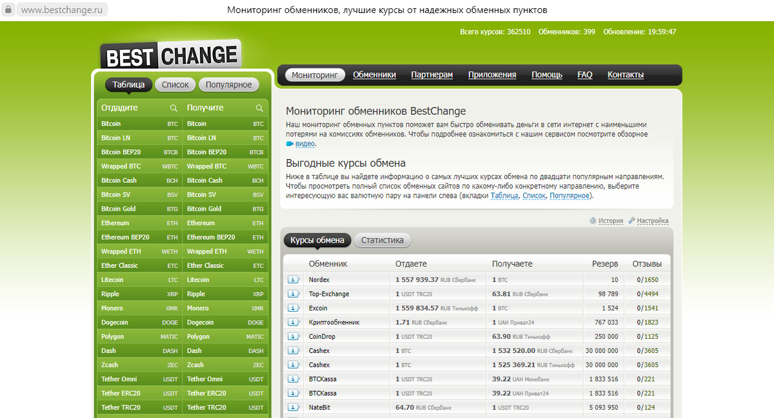
Task: Click the Настройка wrench icon
Action: (x=631, y=221)
